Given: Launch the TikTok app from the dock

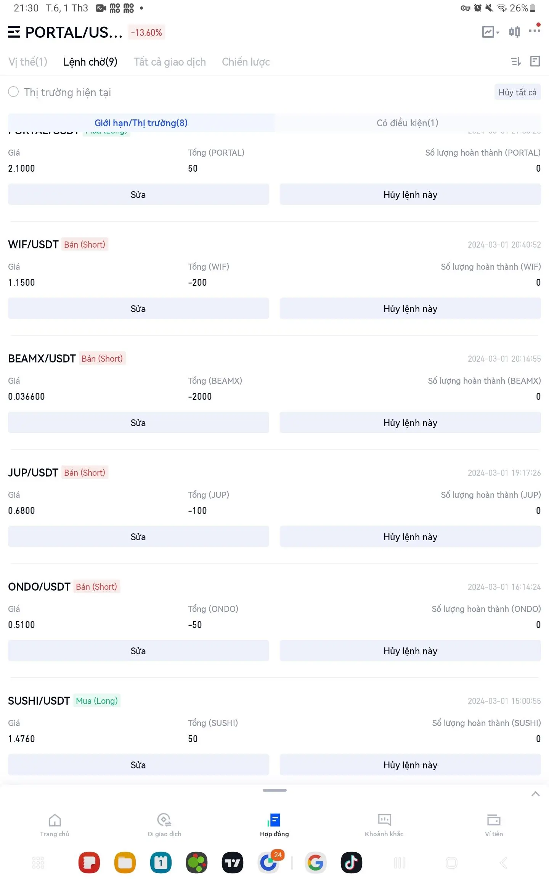Looking at the screenshot, I should click(352, 863).
